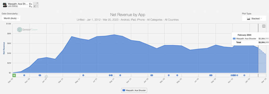The image size is (269, 94).
Task: Click the Date Granularity: label
Action: (10, 14)
